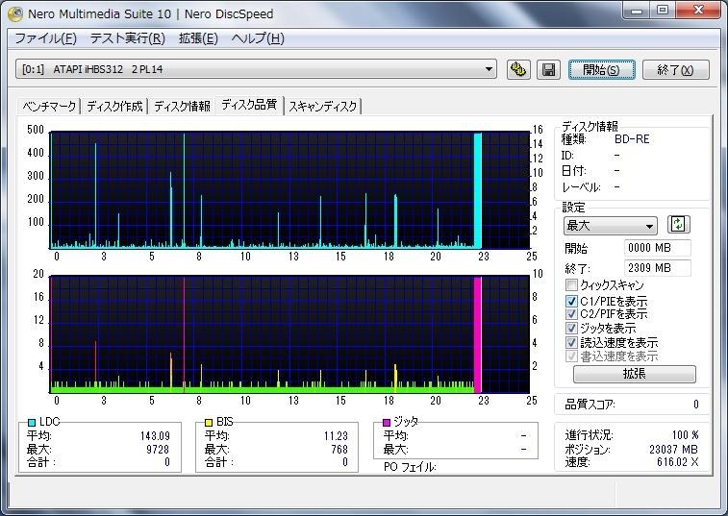Click the progress value 100 %
Viewport: 728px width, 516px height.
(686, 435)
